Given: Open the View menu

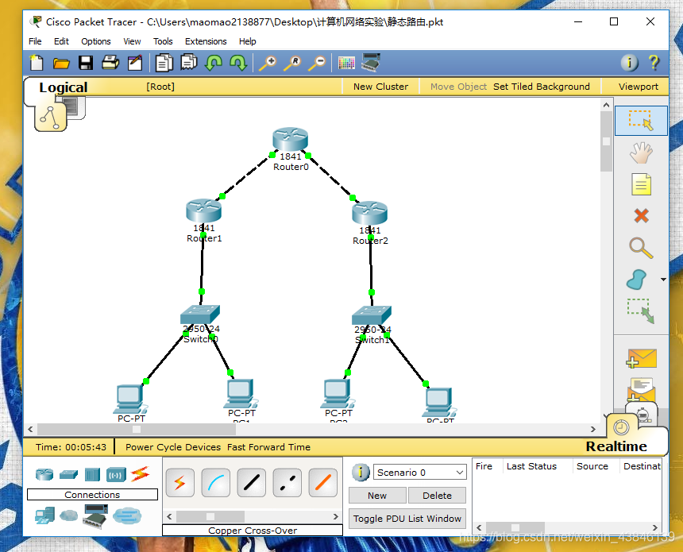Looking at the screenshot, I should point(132,41).
